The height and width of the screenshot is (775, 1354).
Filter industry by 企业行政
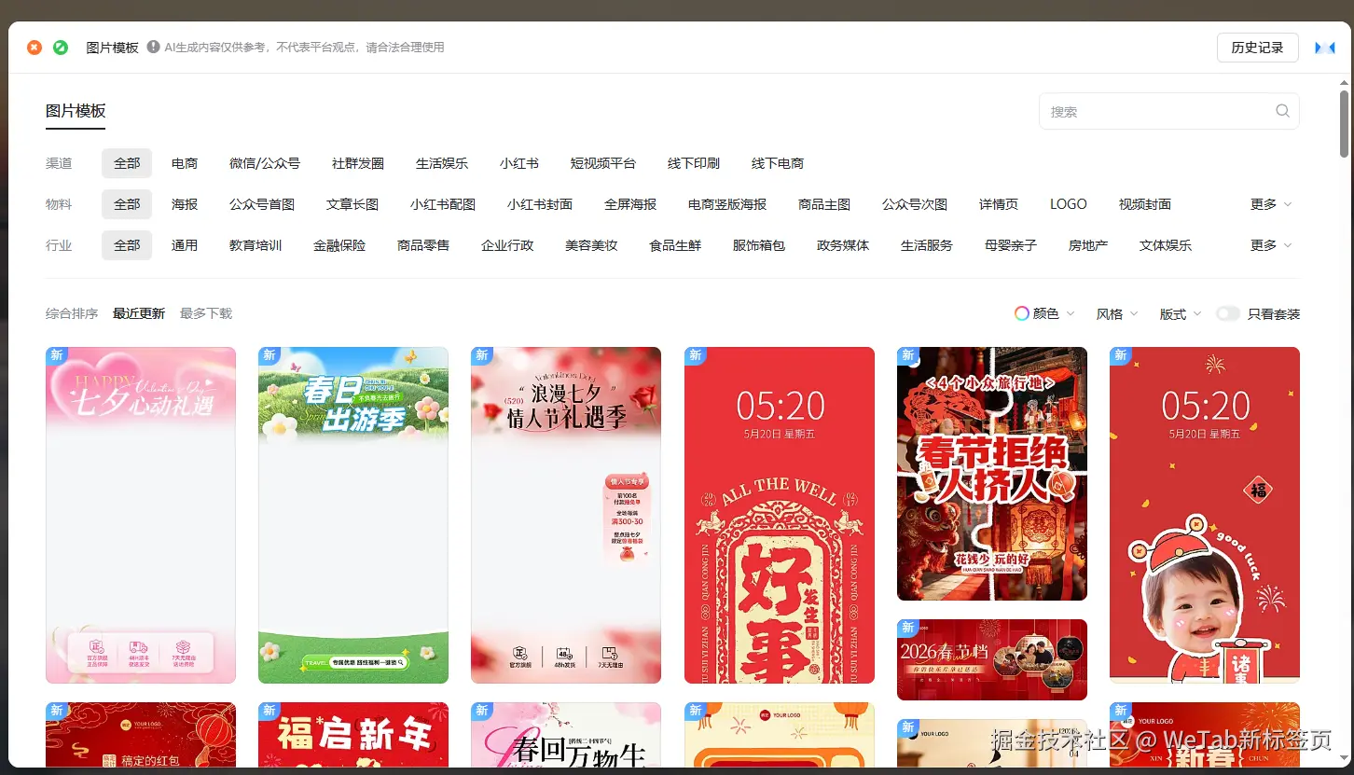coord(507,245)
